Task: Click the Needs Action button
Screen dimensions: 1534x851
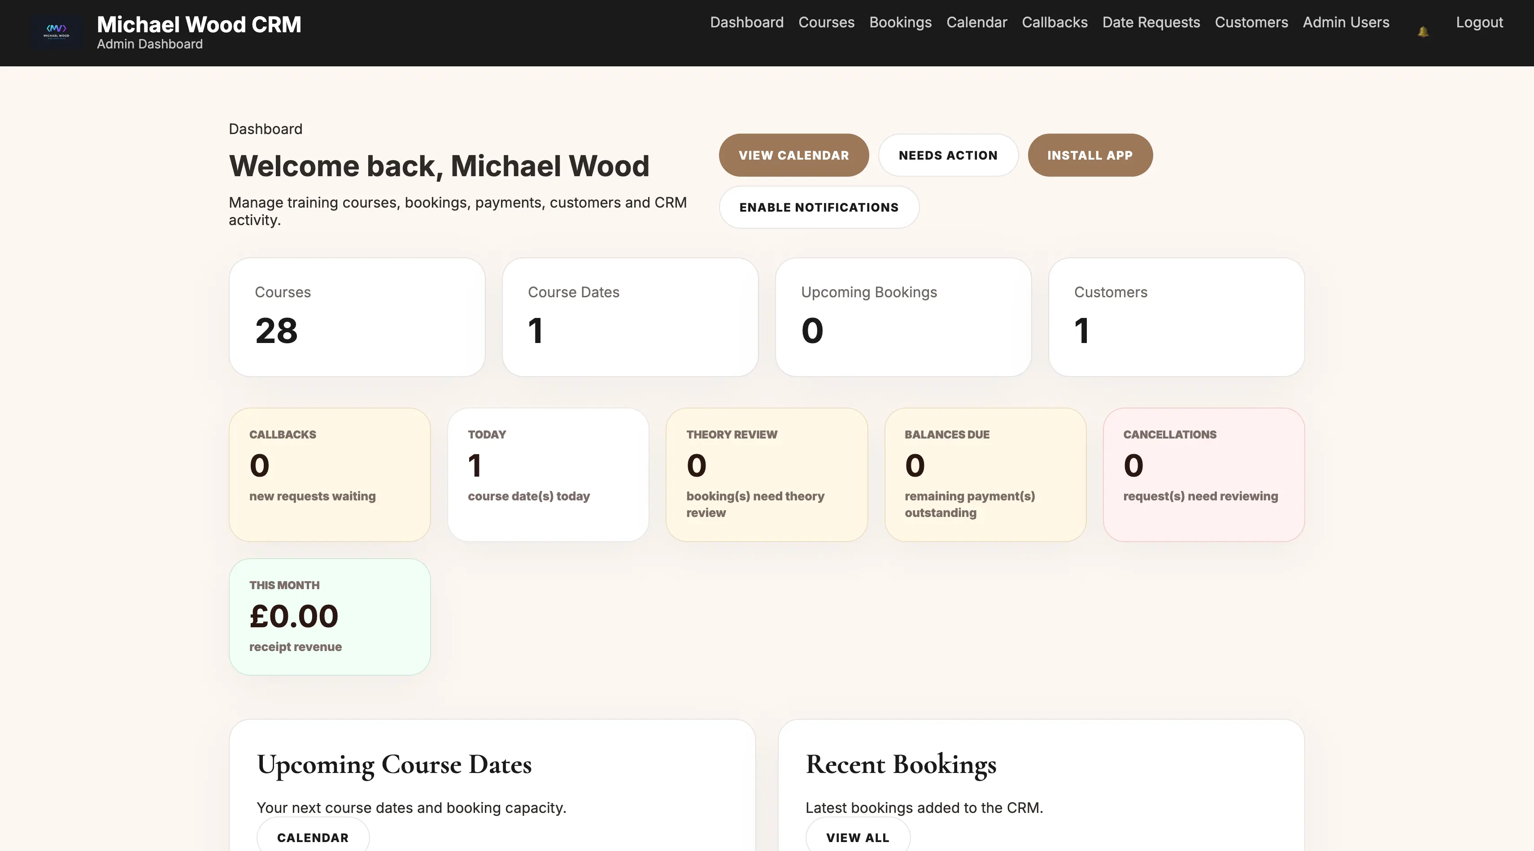Action: 948,155
